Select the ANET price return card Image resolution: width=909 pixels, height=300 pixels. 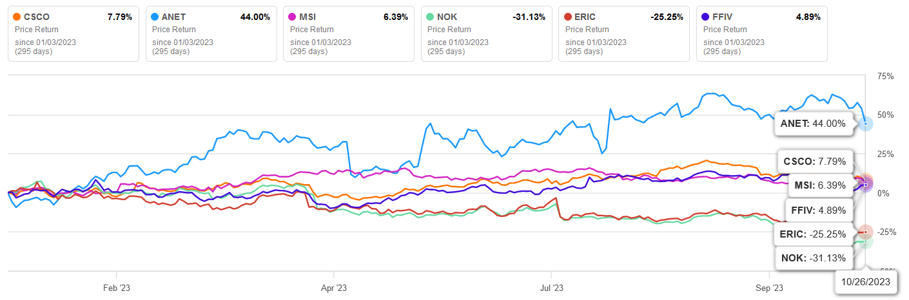click(211, 34)
